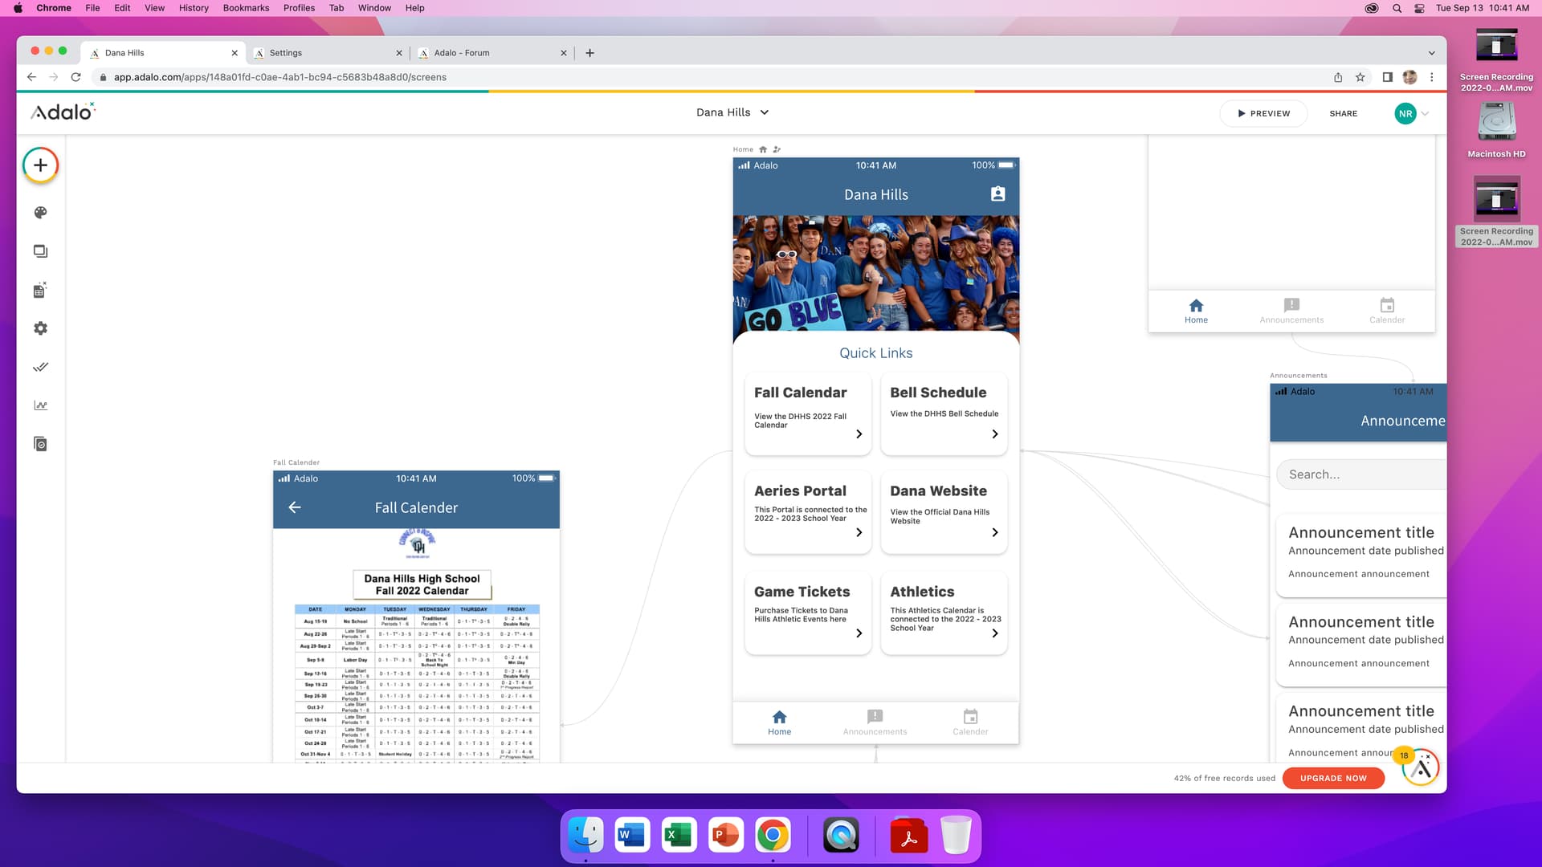The width and height of the screenshot is (1542, 867).
Task: Bookmark page with star icon
Action: (1360, 77)
